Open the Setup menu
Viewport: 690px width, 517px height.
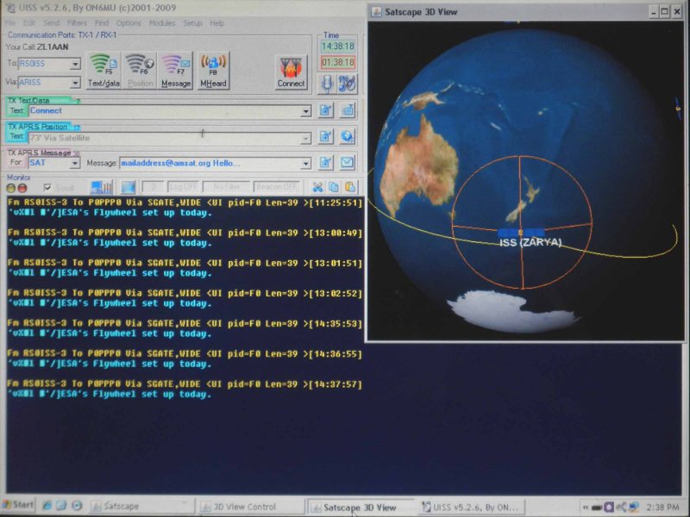point(192,23)
